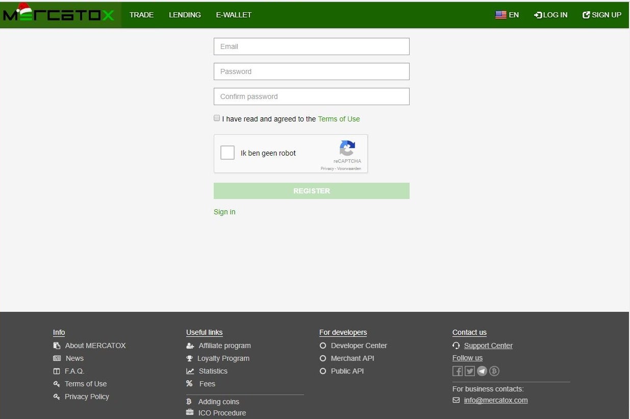Click the Statistics chart icon
The height and width of the screenshot is (419, 630).
click(190, 371)
